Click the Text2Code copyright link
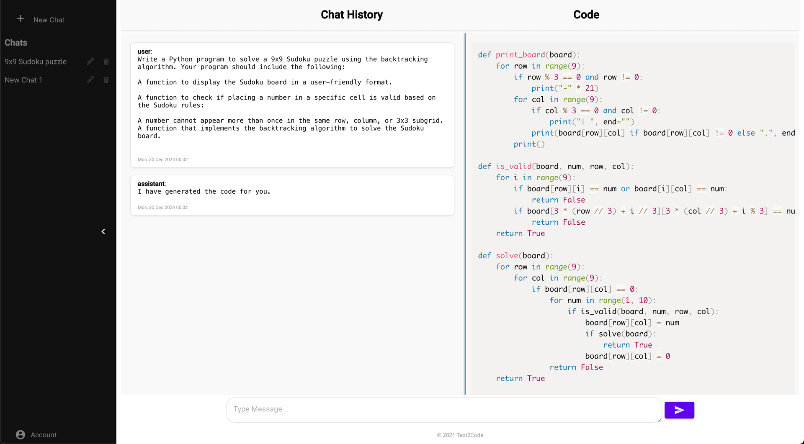Screen dimensions: 804x444 (x=460, y=435)
